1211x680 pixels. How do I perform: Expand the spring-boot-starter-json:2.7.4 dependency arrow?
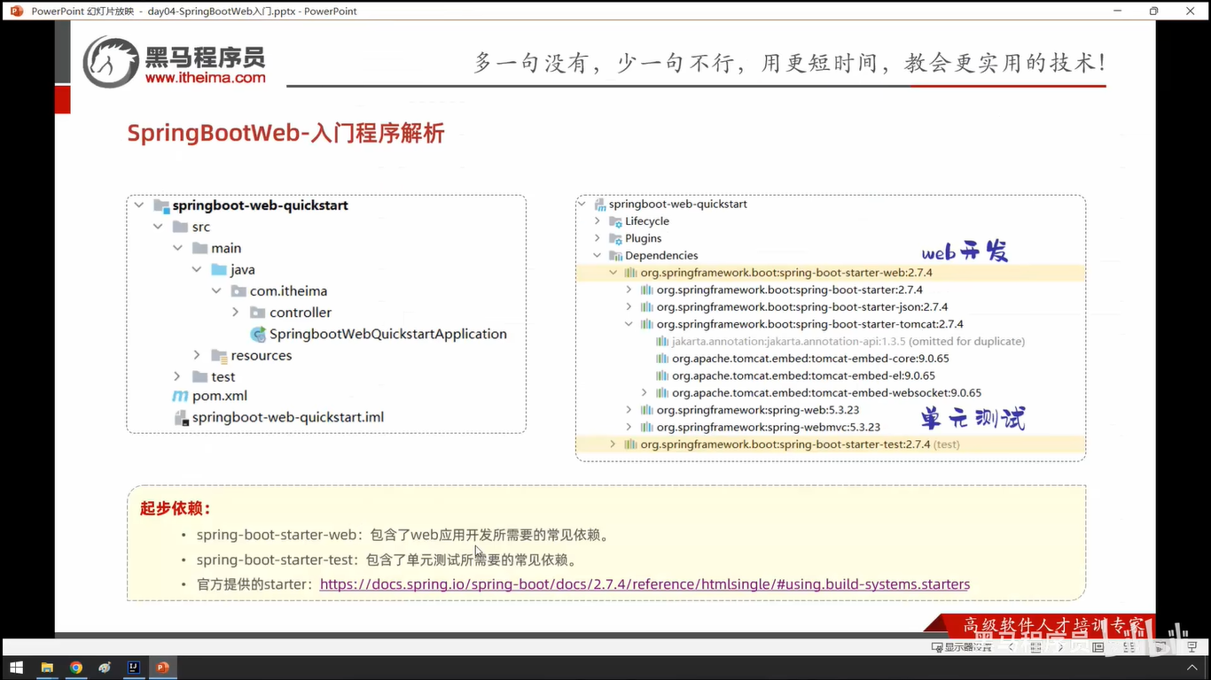(629, 307)
